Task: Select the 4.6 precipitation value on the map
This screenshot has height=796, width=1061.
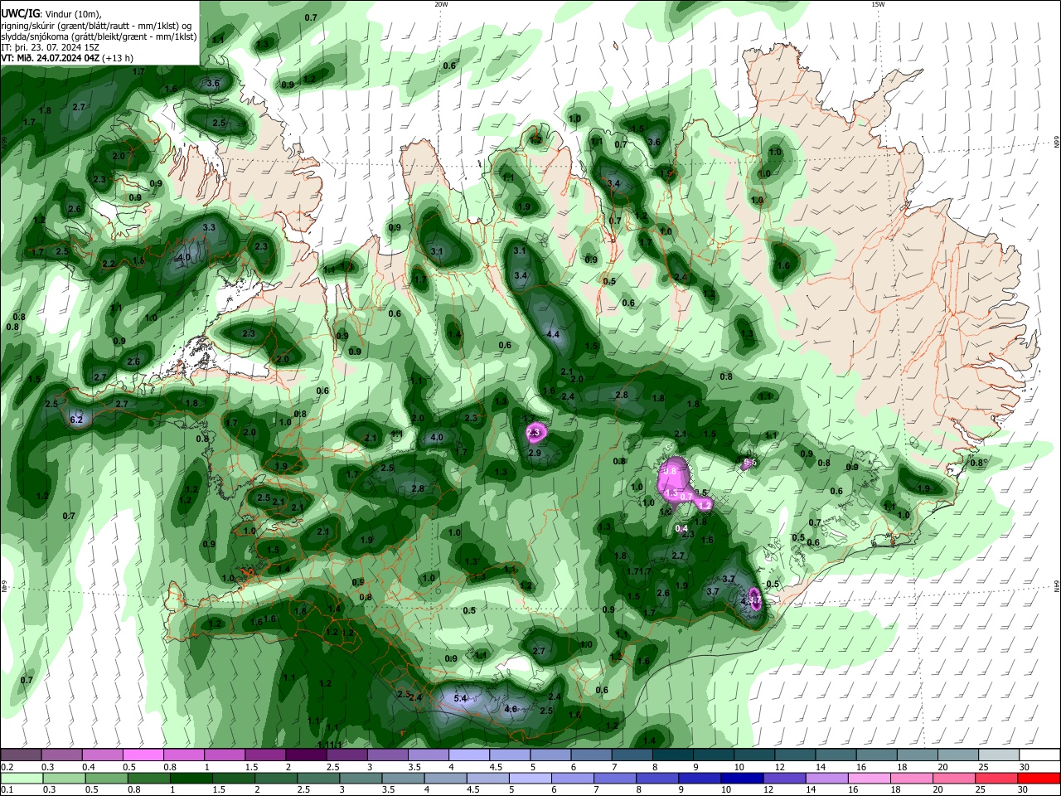Action: pyautogui.click(x=511, y=709)
